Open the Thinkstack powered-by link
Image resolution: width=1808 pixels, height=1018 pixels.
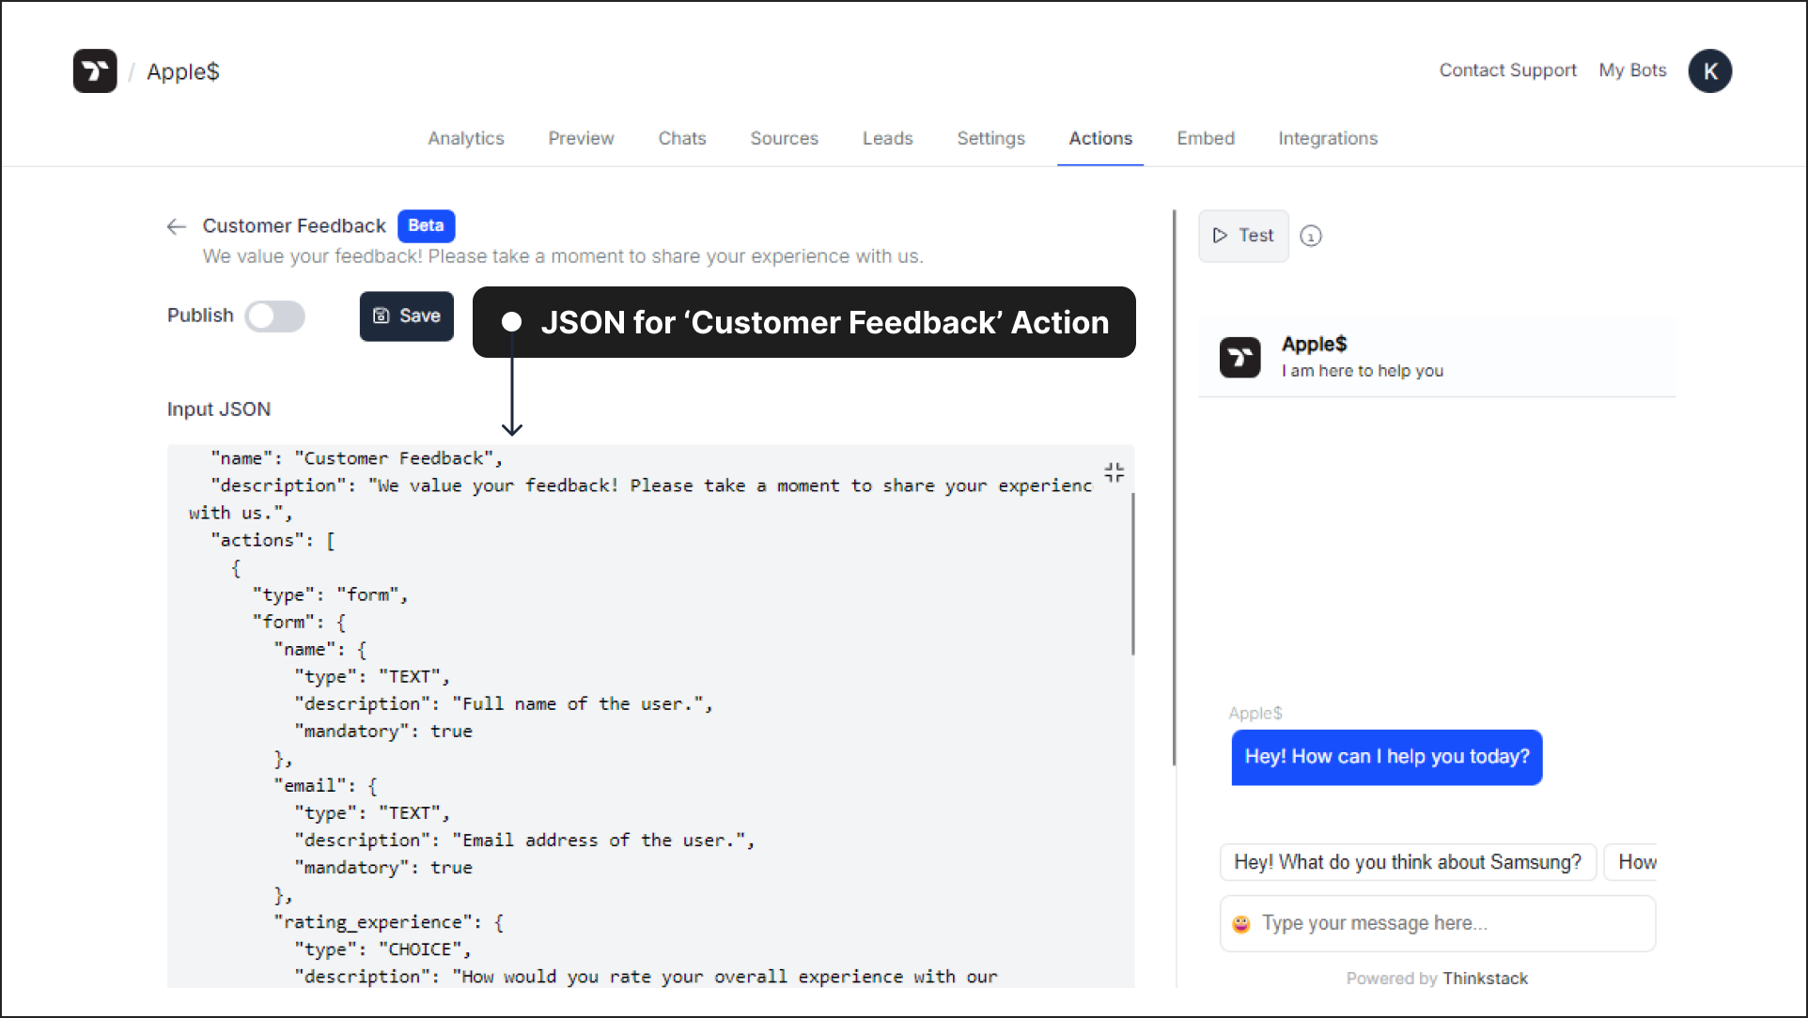pyautogui.click(x=1485, y=979)
